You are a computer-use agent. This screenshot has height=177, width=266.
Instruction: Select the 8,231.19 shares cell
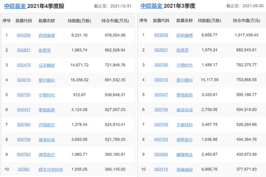tap(79, 35)
